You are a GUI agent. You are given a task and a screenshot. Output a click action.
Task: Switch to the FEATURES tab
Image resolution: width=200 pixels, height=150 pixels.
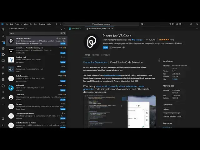[96, 55]
